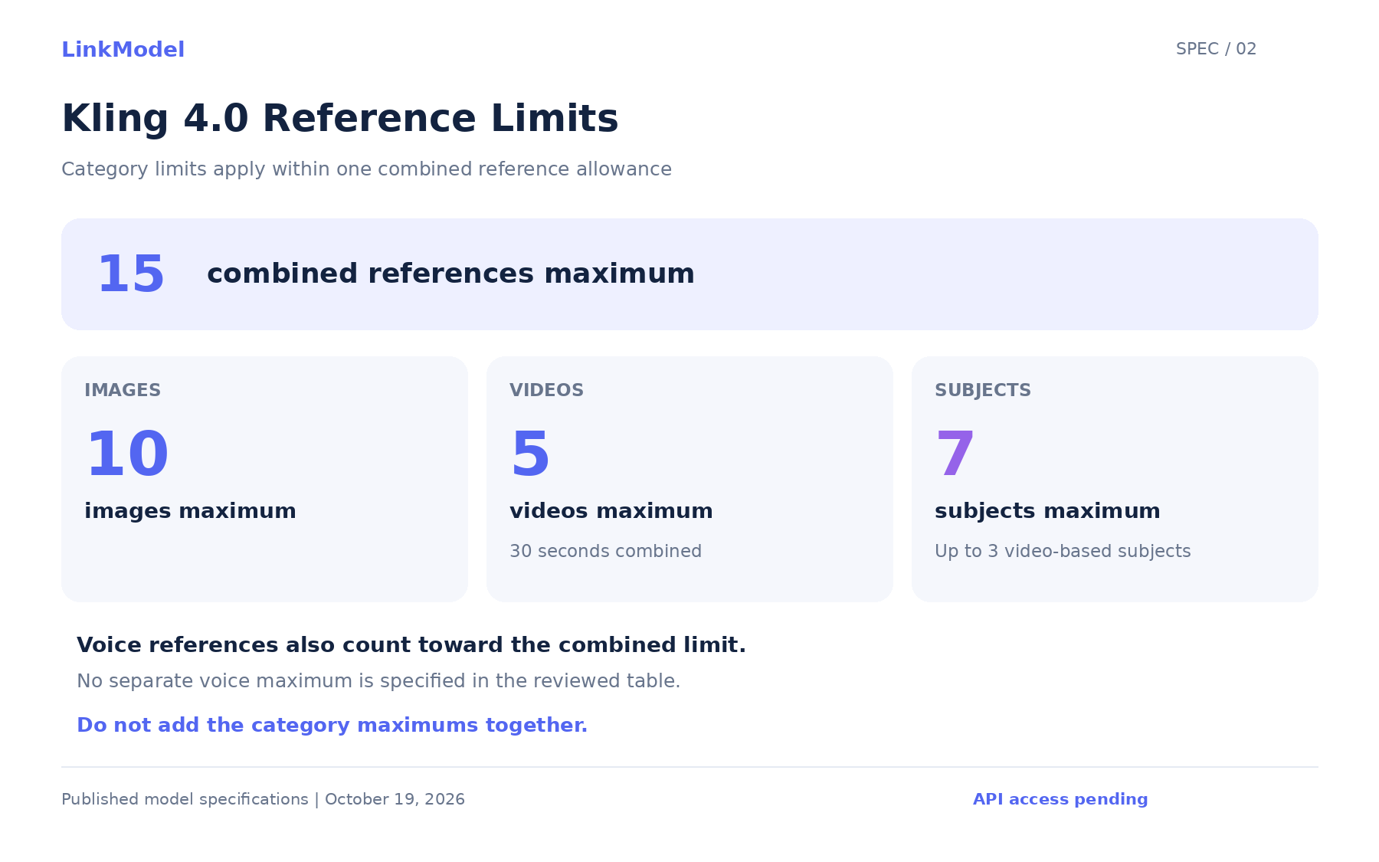The width and height of the screenshot is (1379, 862).
Task: Click 'subjects maximum' text
Action: 1047,511
